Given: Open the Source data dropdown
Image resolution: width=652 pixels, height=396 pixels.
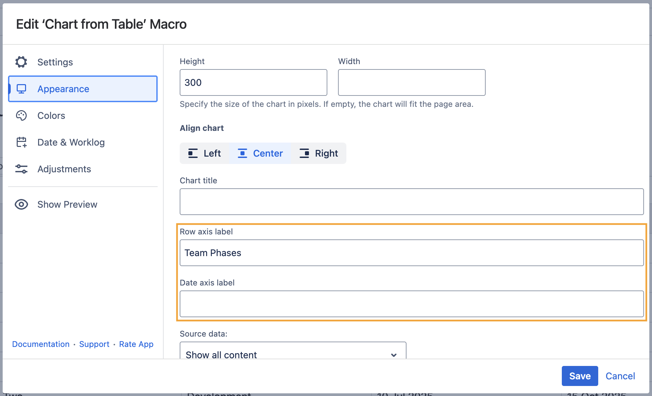Looking at the screenshot, I should [x=293, y=355].
